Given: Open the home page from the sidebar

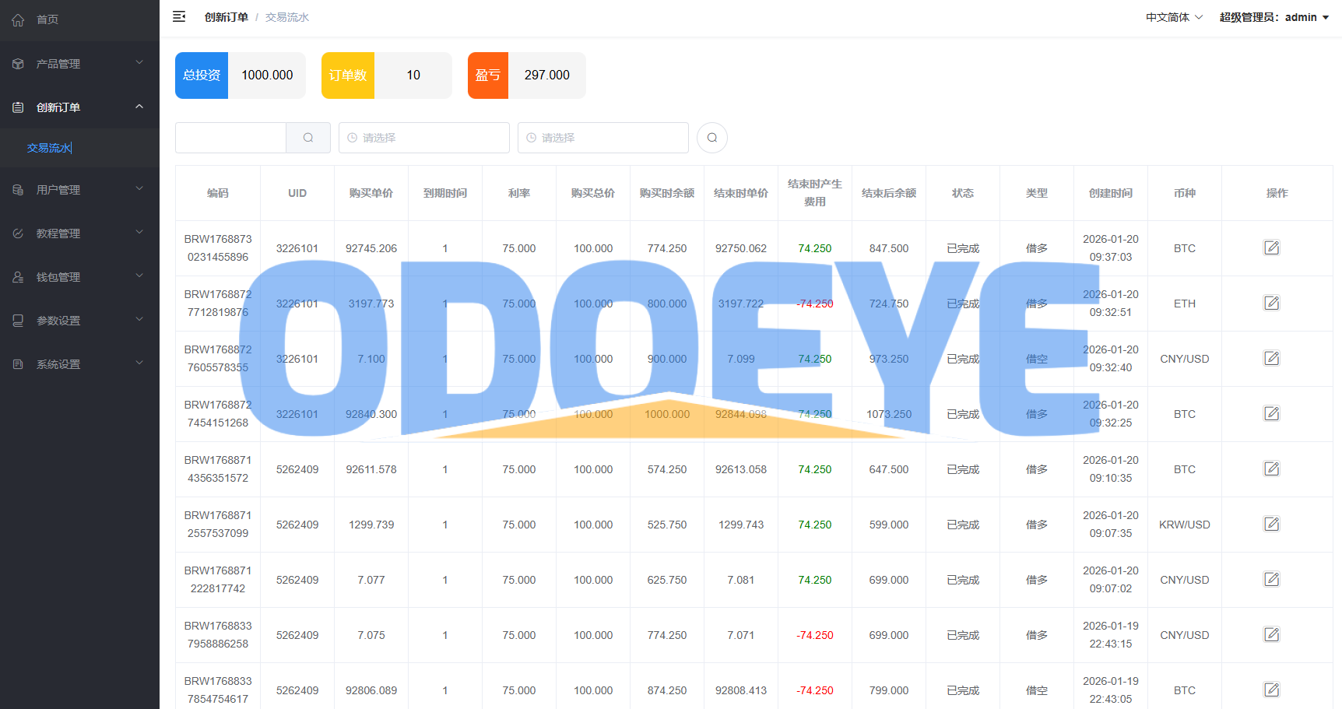Looking at the screenshot, I should point(47,19).
